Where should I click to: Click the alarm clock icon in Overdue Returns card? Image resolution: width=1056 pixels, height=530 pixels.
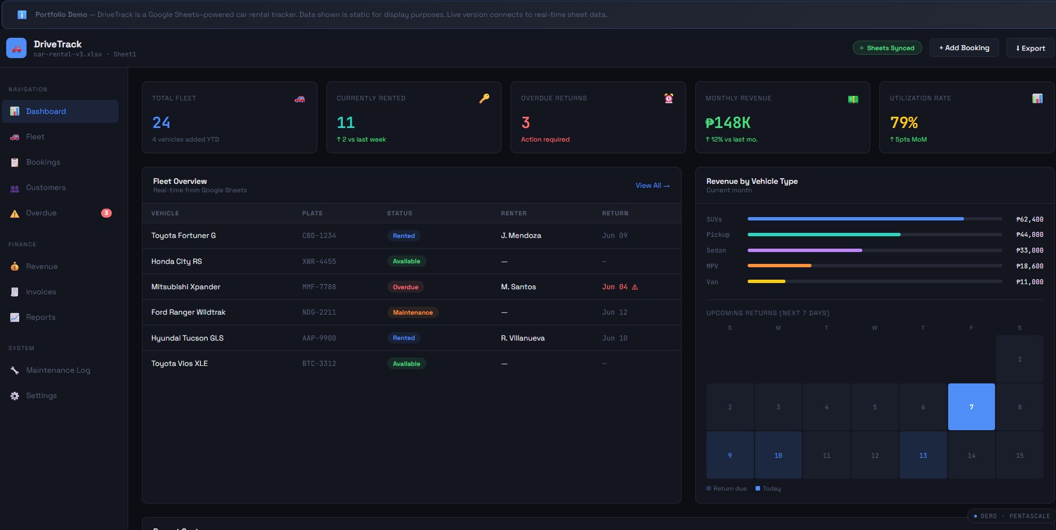point(669,99)
